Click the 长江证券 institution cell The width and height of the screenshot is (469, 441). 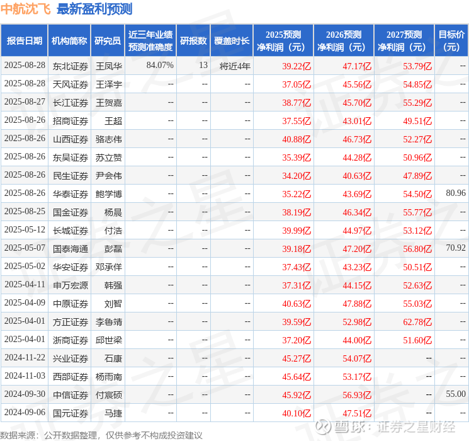pyautogui.click(x=71, y=103)
